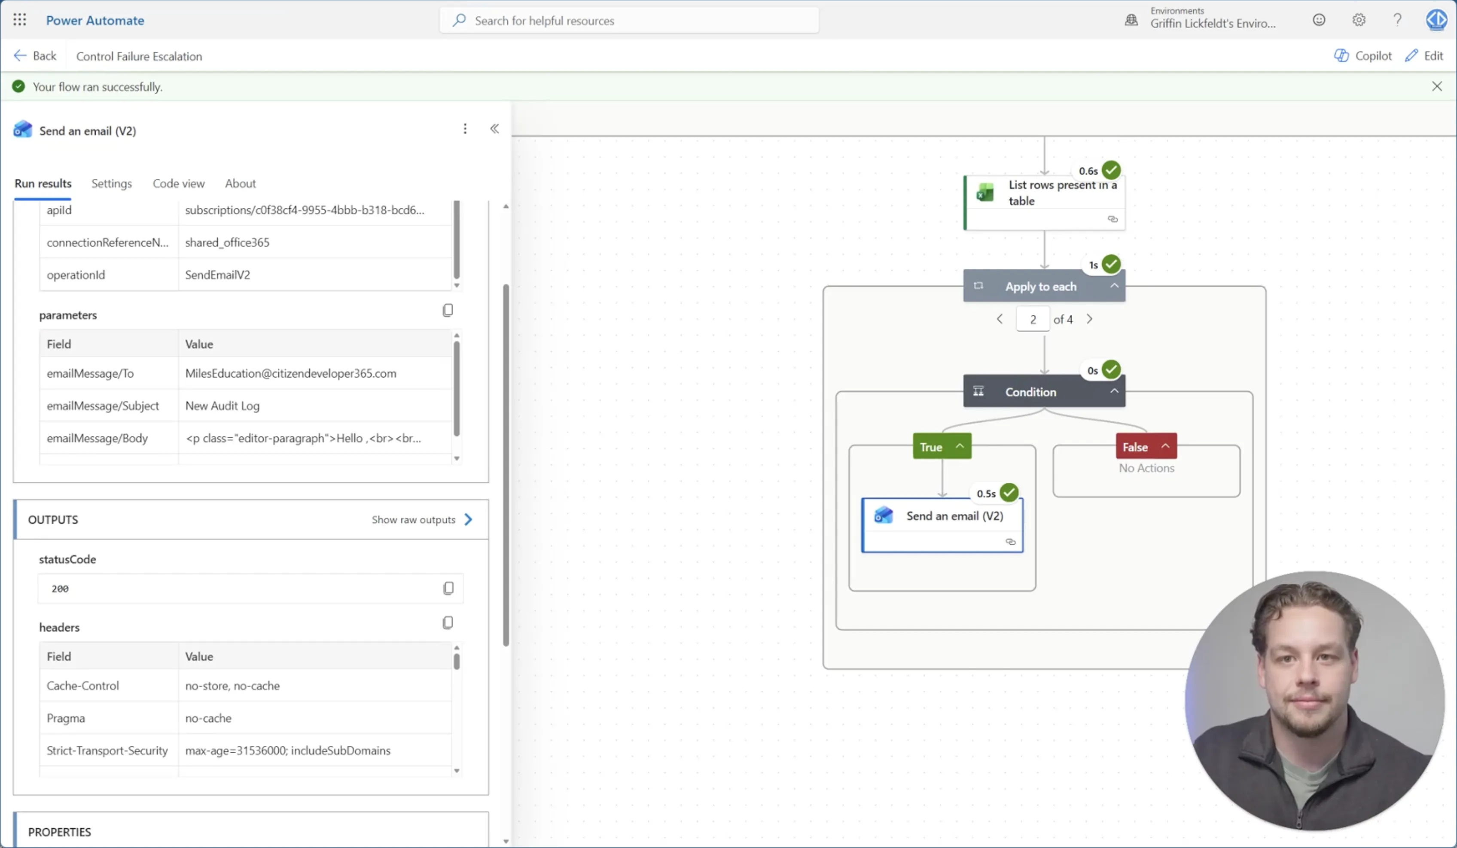Click the apiId subscriptions value

pos(305,210)
